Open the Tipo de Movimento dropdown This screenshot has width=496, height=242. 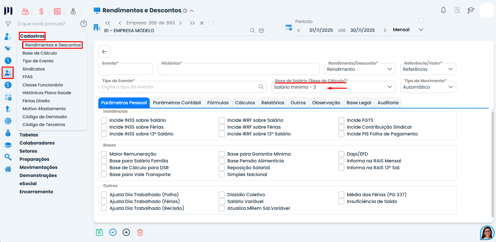[428, 87]
